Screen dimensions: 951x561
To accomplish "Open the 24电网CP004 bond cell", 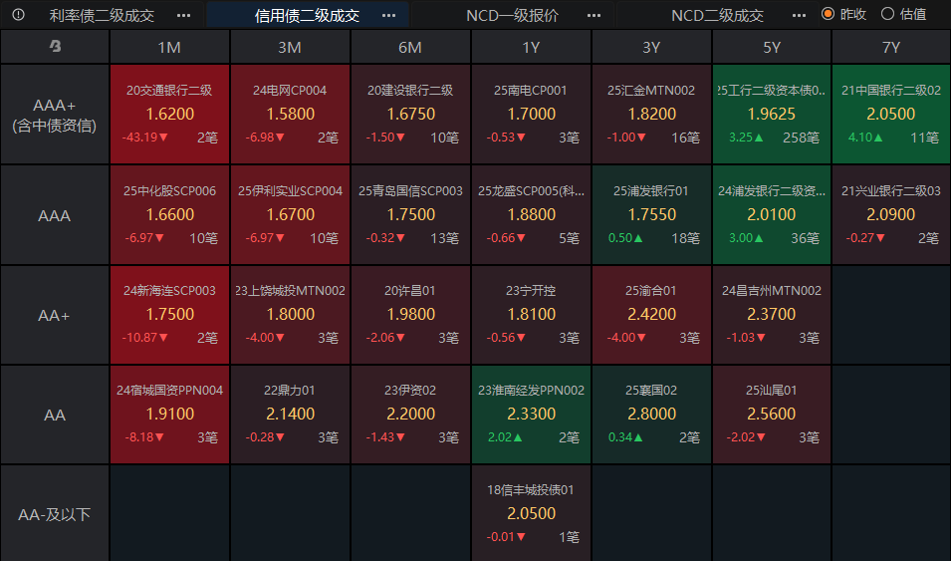I will click(x=290, y=115).
